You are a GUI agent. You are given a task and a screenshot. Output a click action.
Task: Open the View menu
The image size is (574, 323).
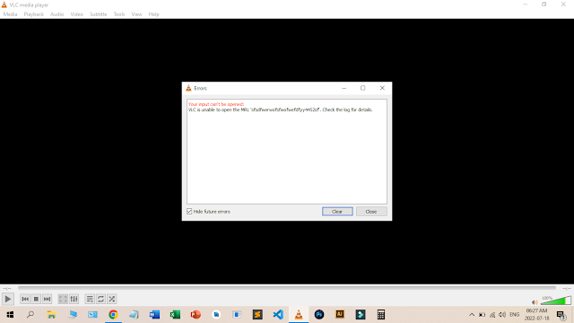click(136, 14)
